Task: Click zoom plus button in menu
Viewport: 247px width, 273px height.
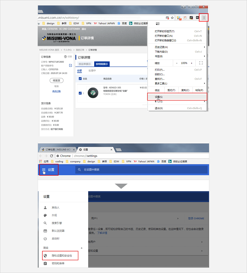Action: 192,63
